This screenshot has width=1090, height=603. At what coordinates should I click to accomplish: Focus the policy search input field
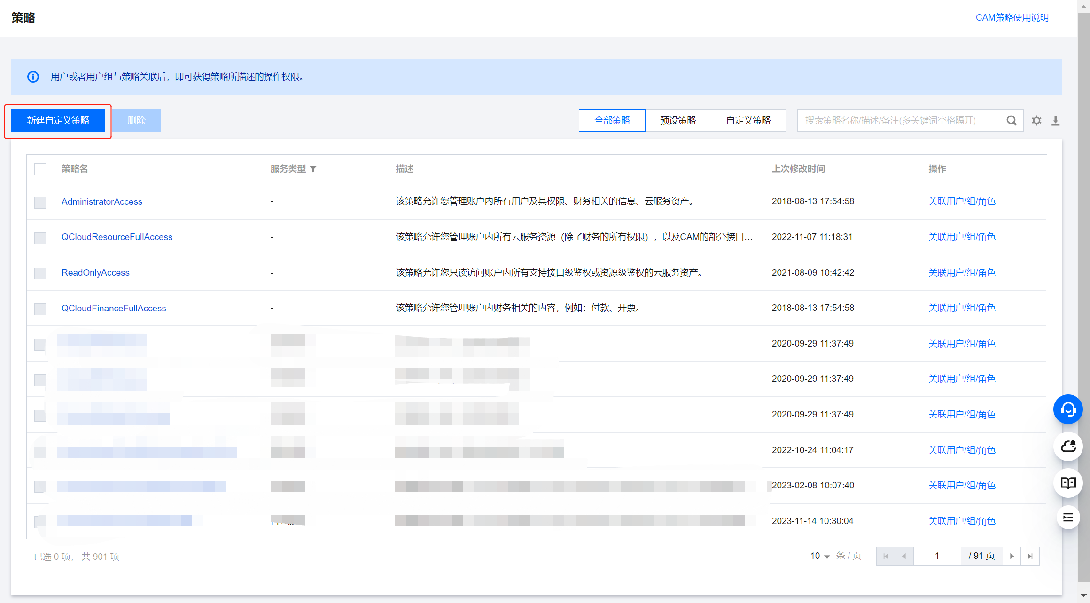[900, 121]
